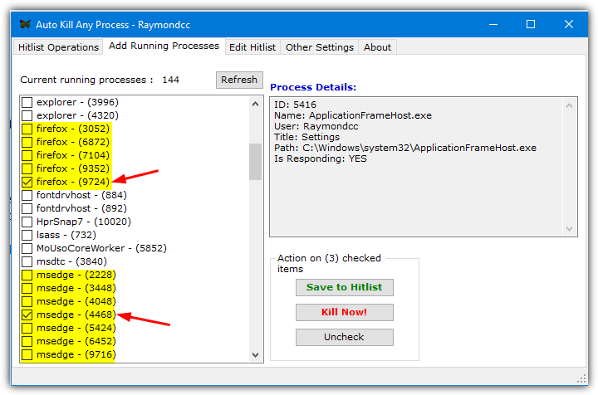Save checked items to Hitlist
Image resolution: width=598 pixels, height=395 pixels.
pyautogui.click(x=345, y=287)
